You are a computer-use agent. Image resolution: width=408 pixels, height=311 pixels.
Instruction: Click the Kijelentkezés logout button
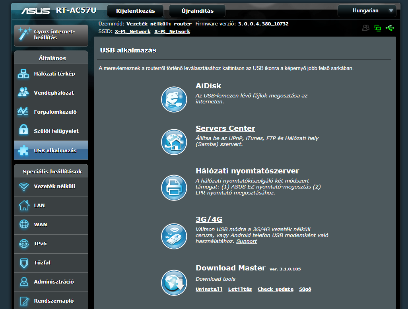pos(135,11)
